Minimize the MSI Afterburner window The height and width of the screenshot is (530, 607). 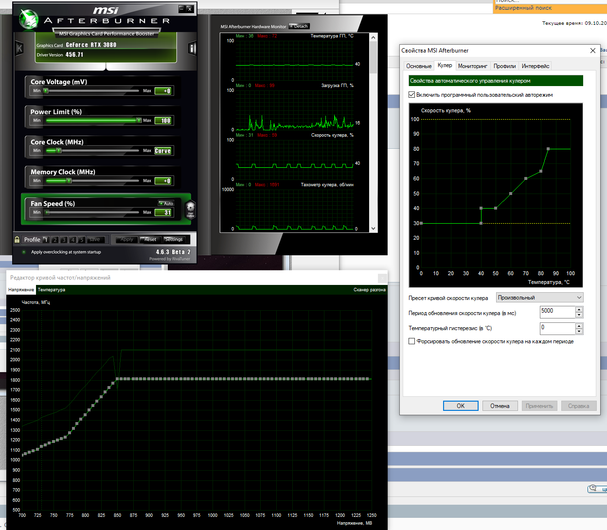181,8
